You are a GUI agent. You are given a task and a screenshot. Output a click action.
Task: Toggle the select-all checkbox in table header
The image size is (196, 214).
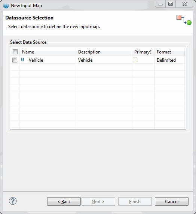click(15, 52)
